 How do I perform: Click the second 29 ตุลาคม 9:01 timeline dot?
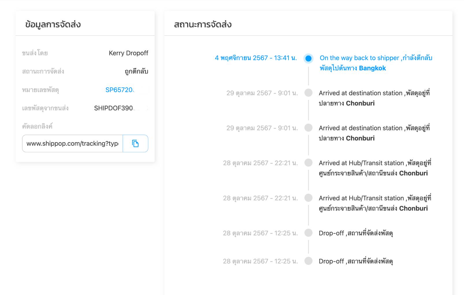308,128
